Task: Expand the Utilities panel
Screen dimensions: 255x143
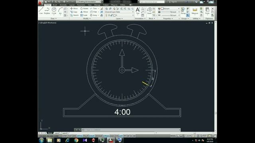Action: tap(196, 19)
